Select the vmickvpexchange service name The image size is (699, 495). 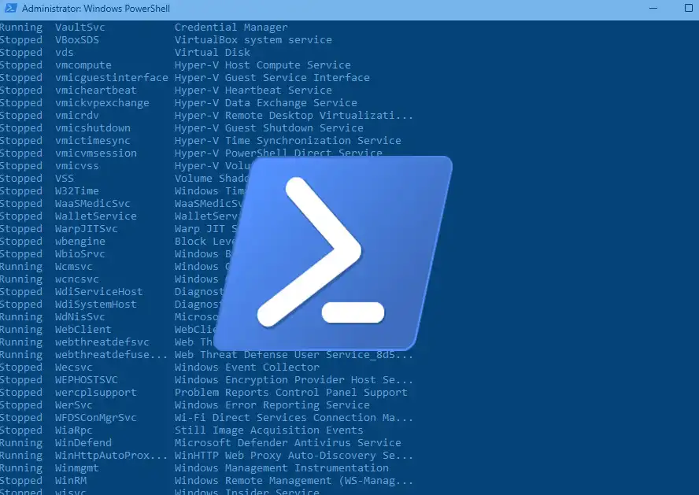tap(102, 103)
